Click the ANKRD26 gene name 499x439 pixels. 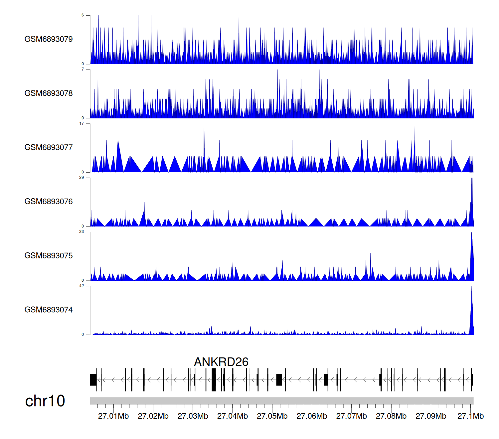(x=221, y=362)
